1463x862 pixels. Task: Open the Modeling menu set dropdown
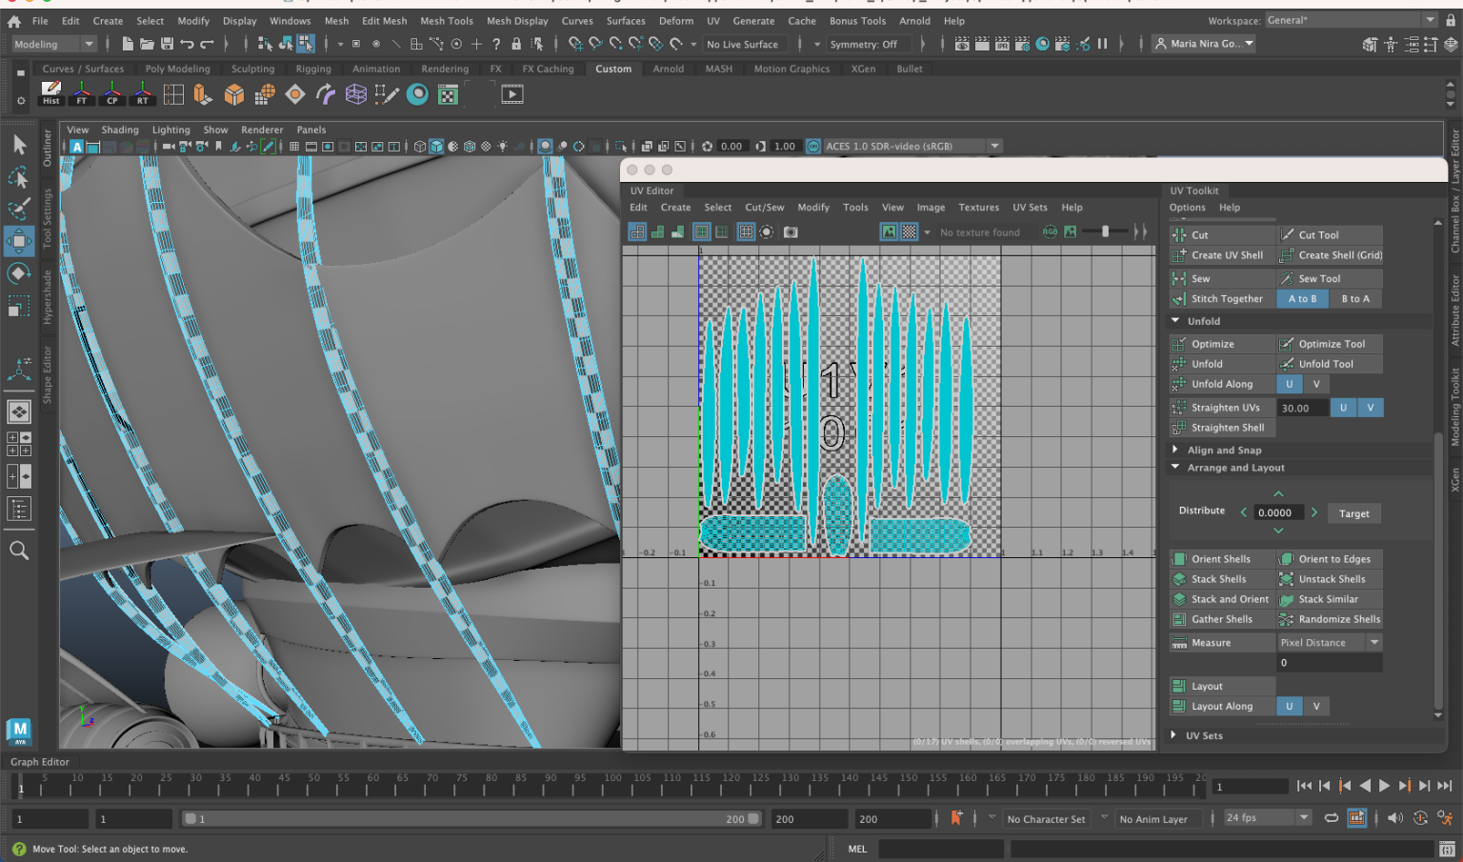pyautogui.click(x=90, y=43)
